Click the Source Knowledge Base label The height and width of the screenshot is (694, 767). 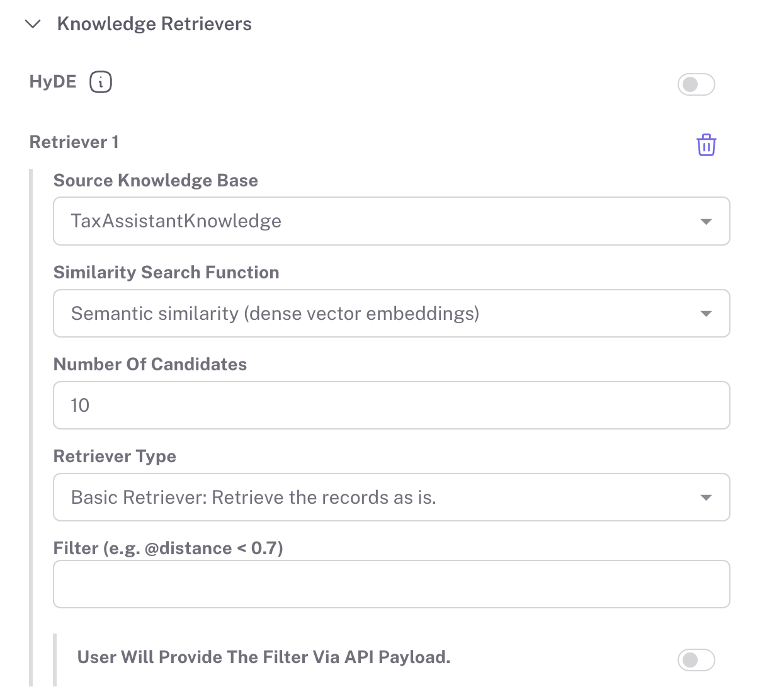click(156, 181)
